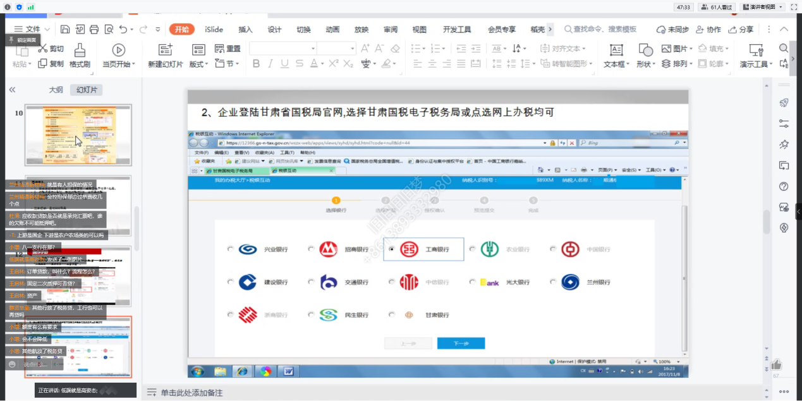Apply subscript with the X₂ icon

347,63
